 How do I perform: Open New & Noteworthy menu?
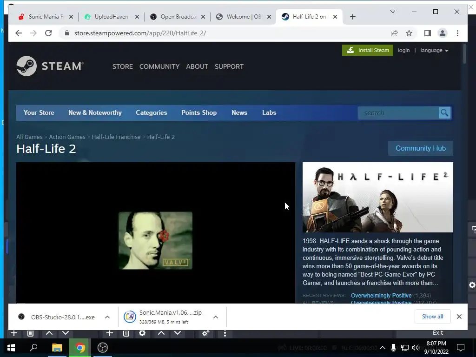click(95, 112)
